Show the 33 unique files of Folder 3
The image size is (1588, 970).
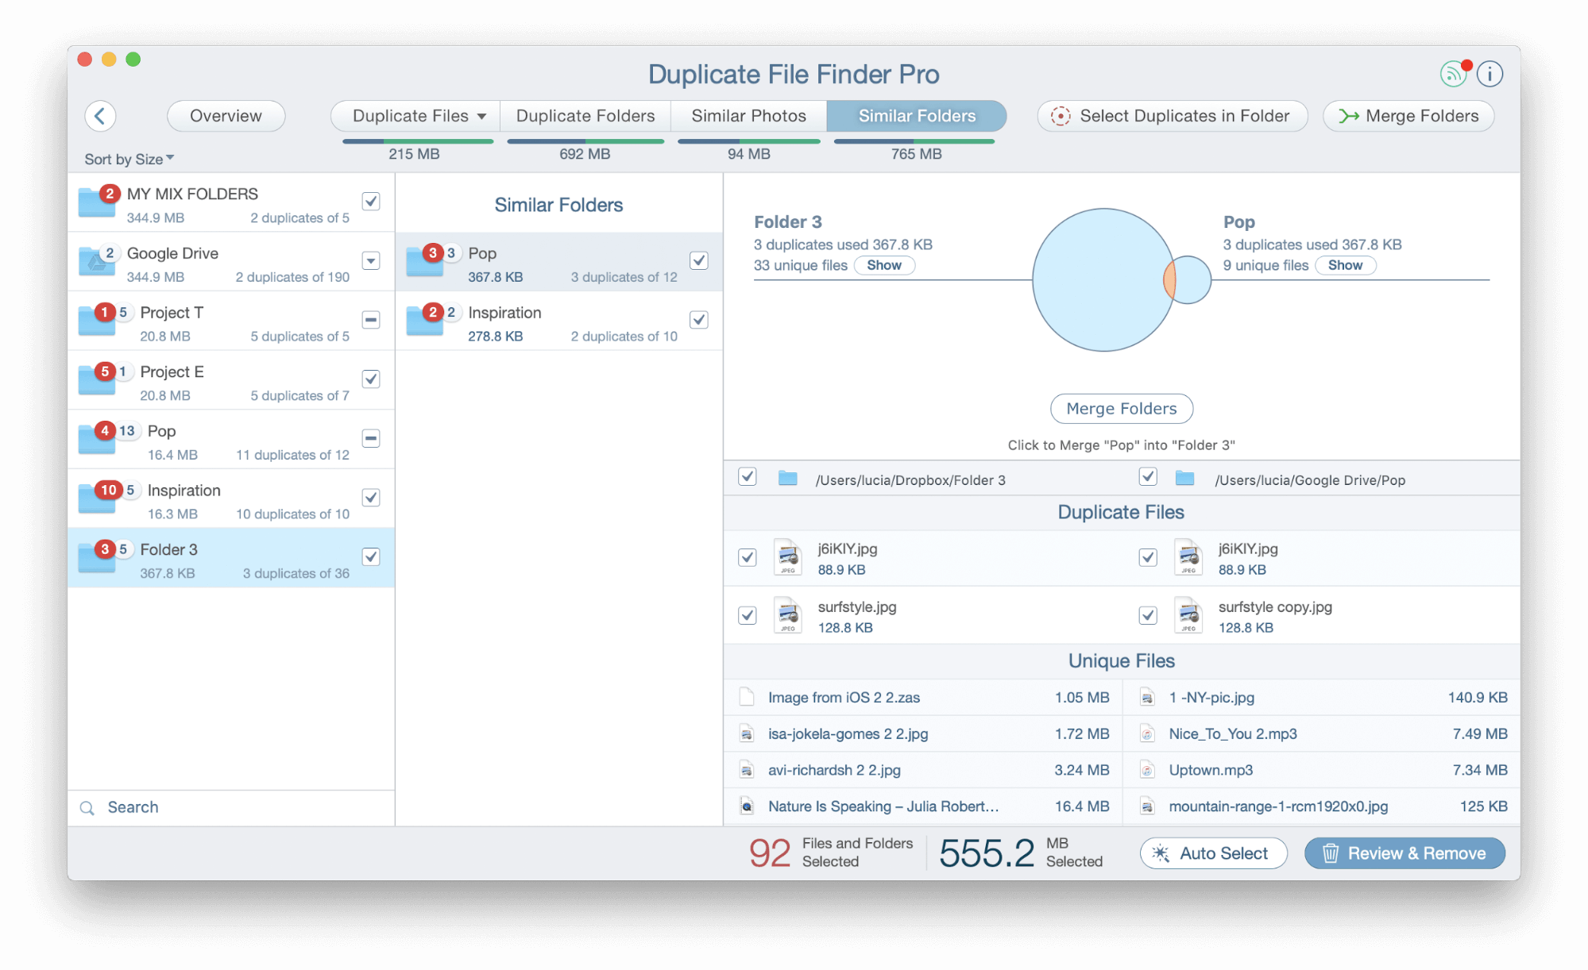click(884, 265)
